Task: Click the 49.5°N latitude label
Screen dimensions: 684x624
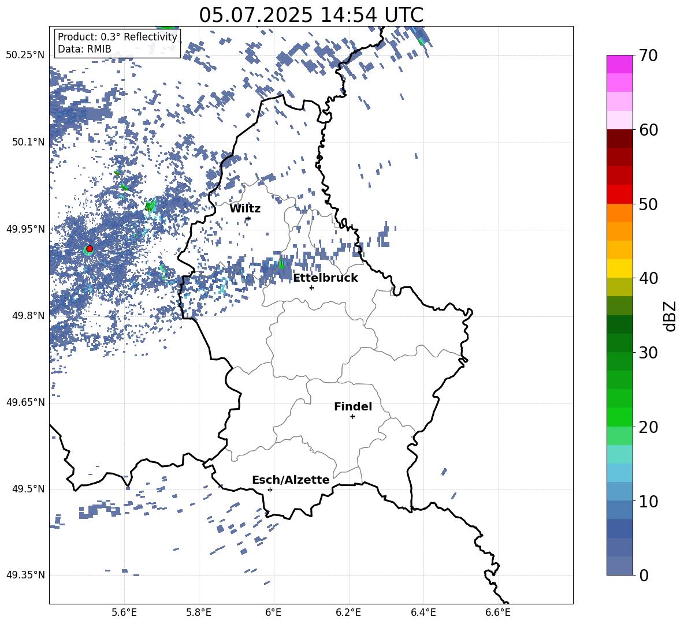Action: pos(29,489)
